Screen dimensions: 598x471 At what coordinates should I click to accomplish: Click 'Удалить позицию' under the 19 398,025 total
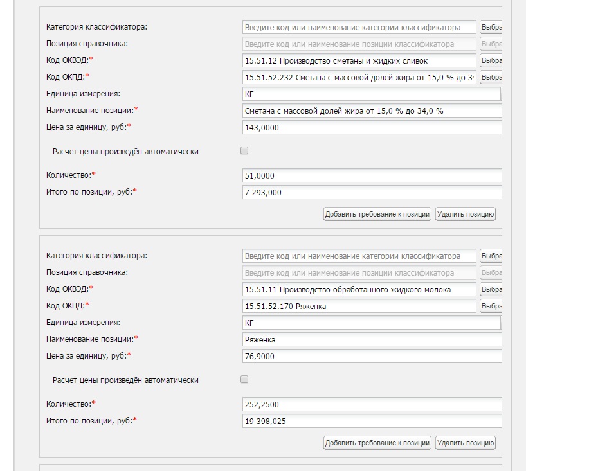click(465, 443)
